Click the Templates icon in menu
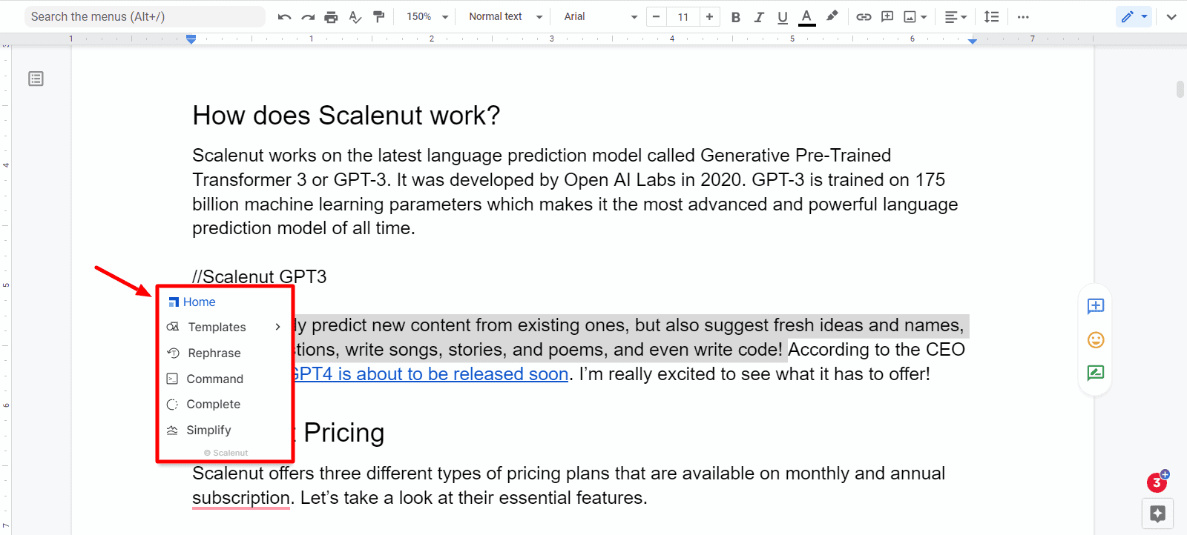This screenshot has height=535, width=1187. (x=173, y=327)
